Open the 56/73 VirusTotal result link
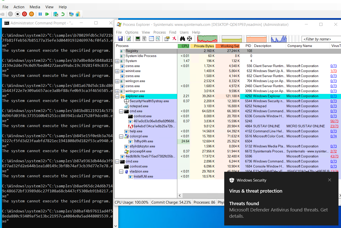The image size is (341, 228). coord(334,121)
